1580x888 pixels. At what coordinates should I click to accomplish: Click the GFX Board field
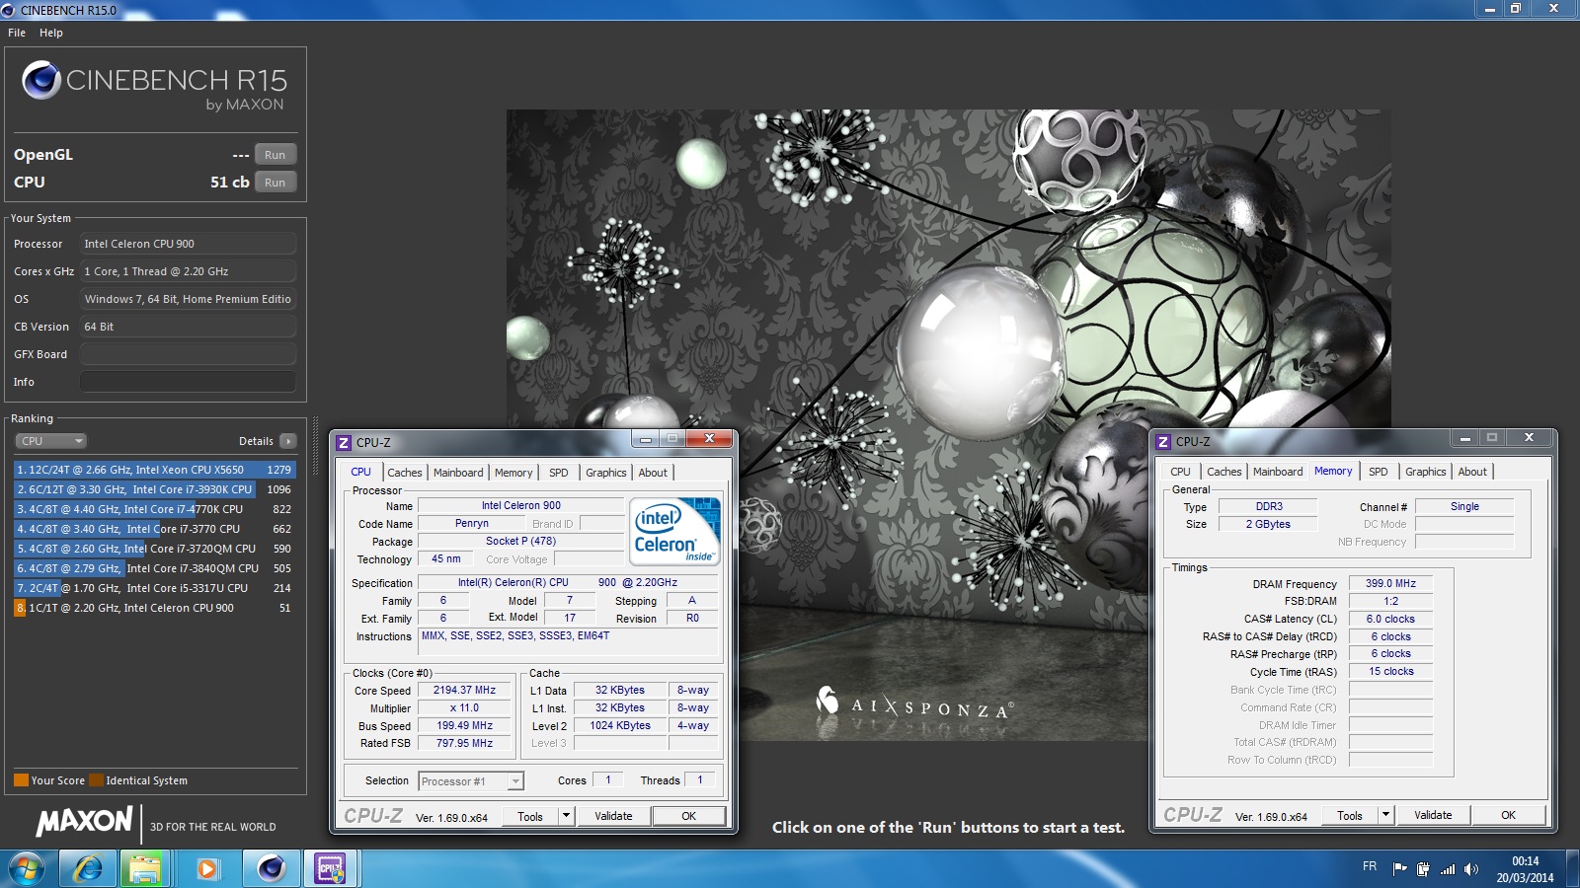pyautogui.click(x=188, y=354)
